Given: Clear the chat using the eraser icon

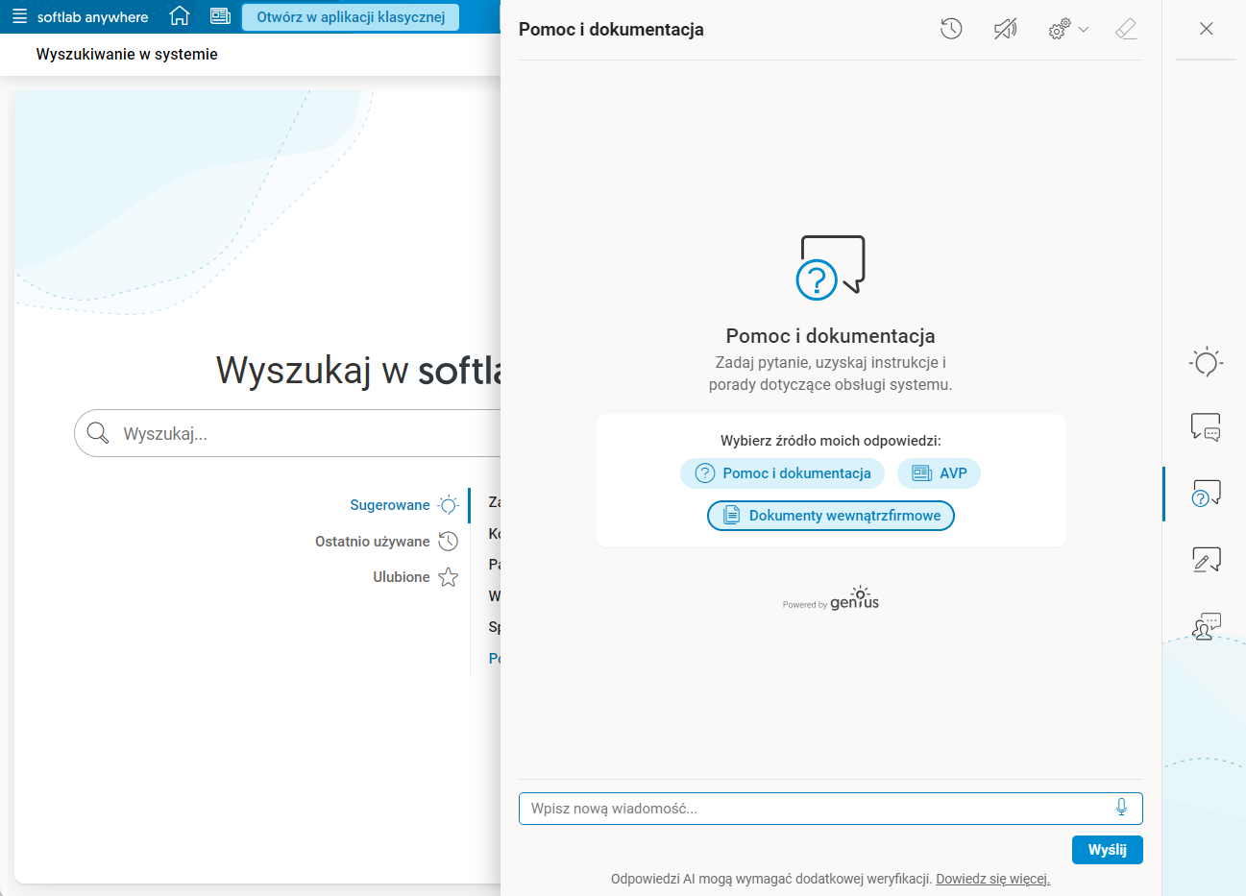Looking at the screenshot, I should [x=1125, y=29].
